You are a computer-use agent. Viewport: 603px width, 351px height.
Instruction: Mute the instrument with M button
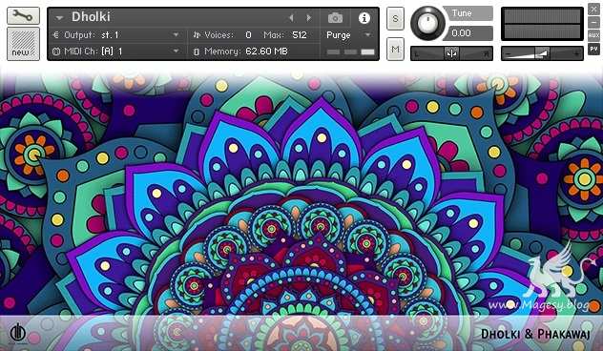click(x=395, y=49)
